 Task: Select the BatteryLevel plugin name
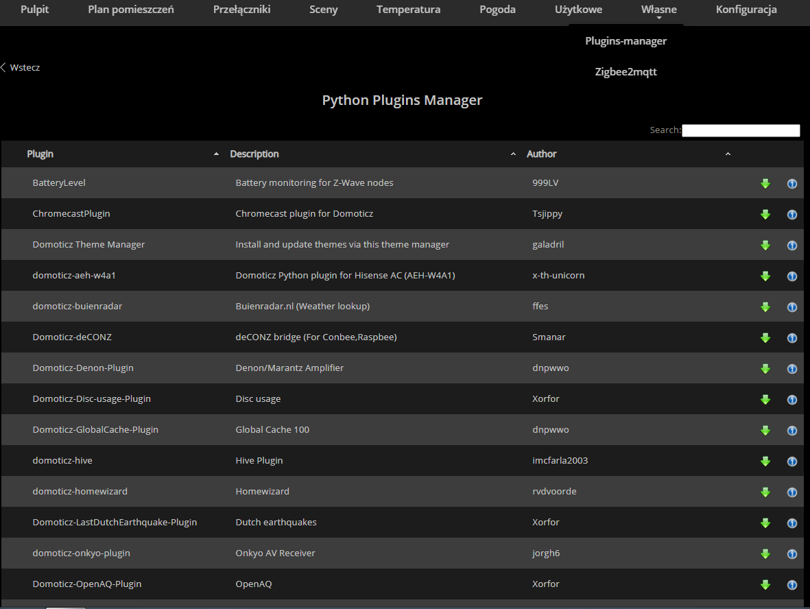pyautogui.click(x=59, y=183)
